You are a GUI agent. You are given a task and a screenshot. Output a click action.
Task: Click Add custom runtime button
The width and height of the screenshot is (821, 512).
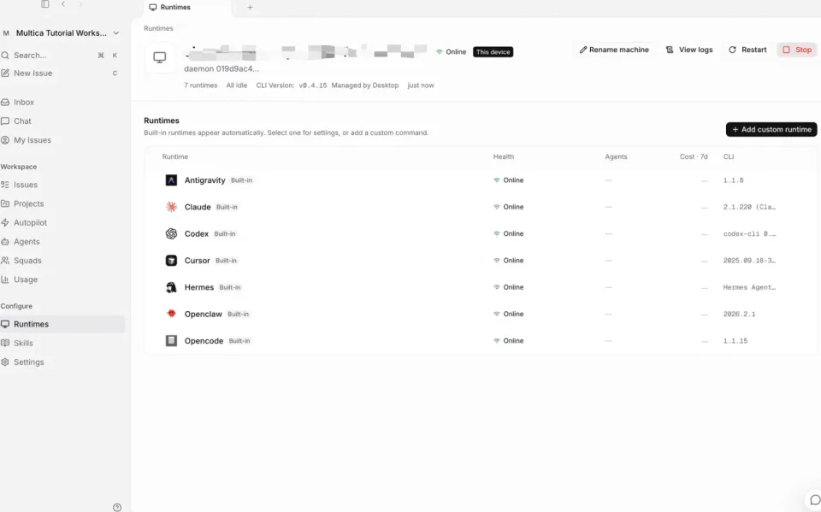point(771,129)
